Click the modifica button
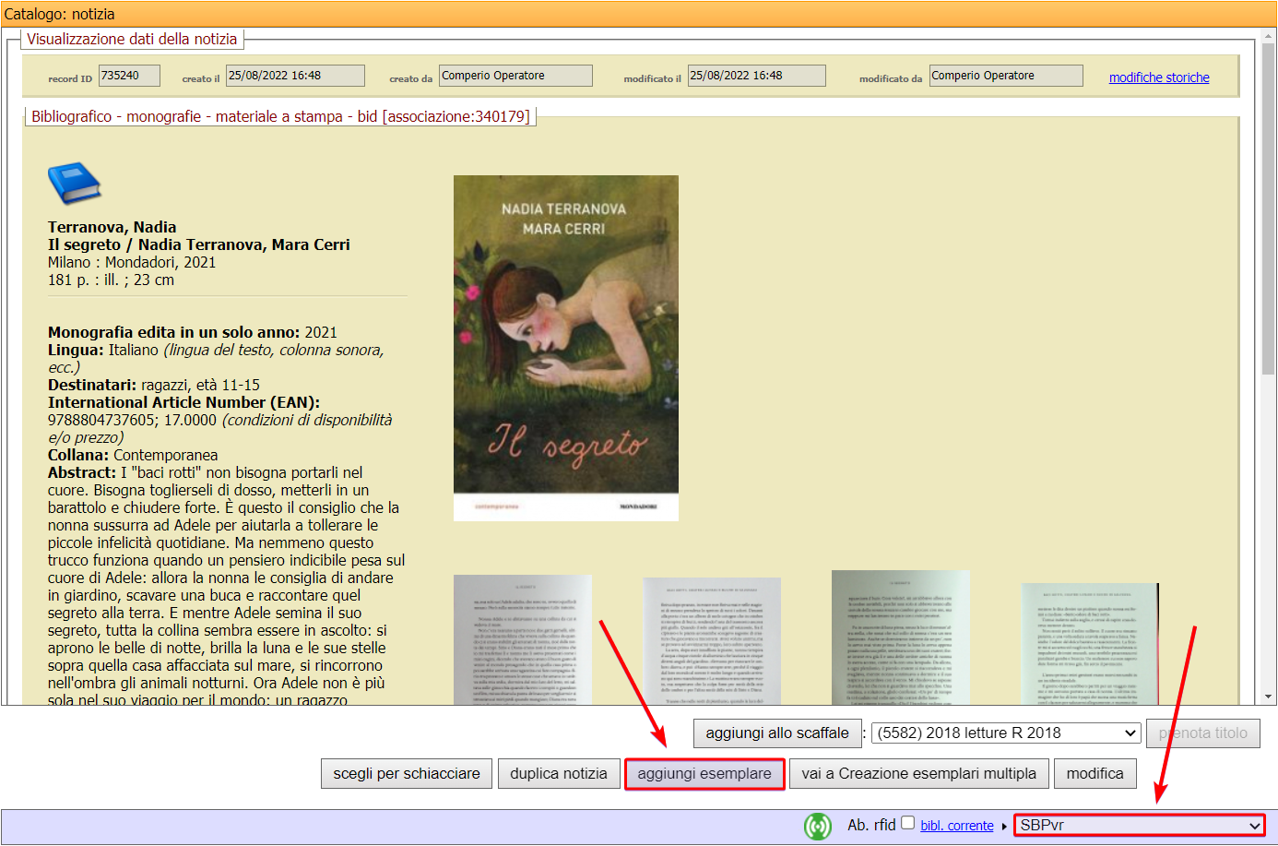1278x846 pixels. tap(1095, 773)
